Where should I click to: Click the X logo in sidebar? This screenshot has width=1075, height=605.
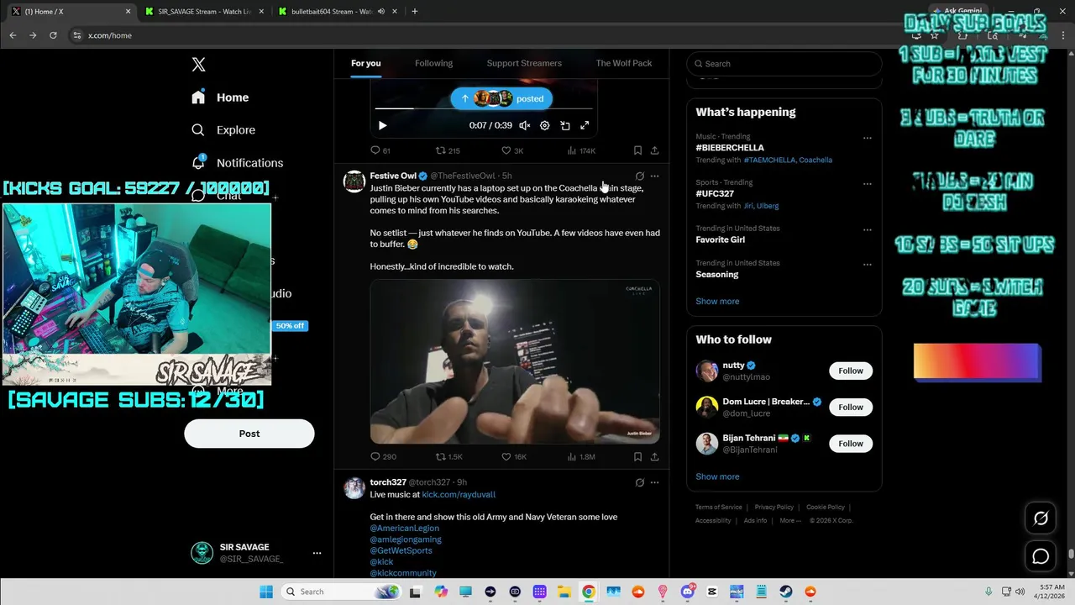(x=198, y=65)
